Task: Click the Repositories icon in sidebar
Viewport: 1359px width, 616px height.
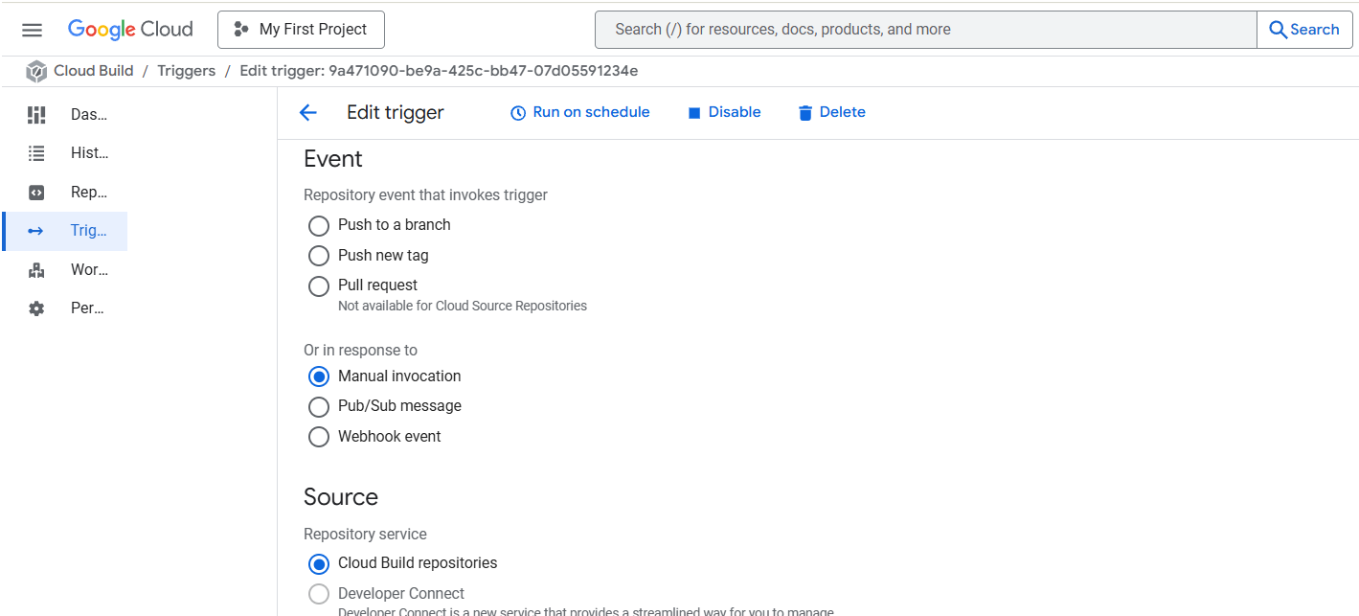Action: [x=36, y=193]
